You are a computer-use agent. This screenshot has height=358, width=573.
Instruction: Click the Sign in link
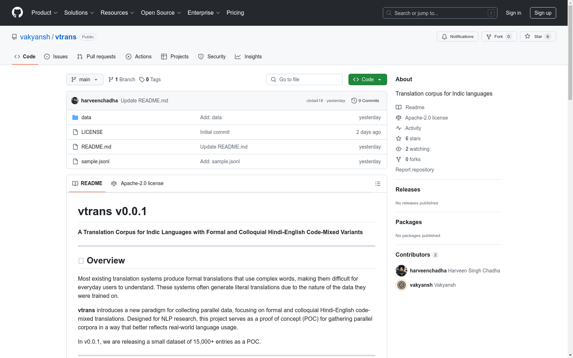[514, 13]
